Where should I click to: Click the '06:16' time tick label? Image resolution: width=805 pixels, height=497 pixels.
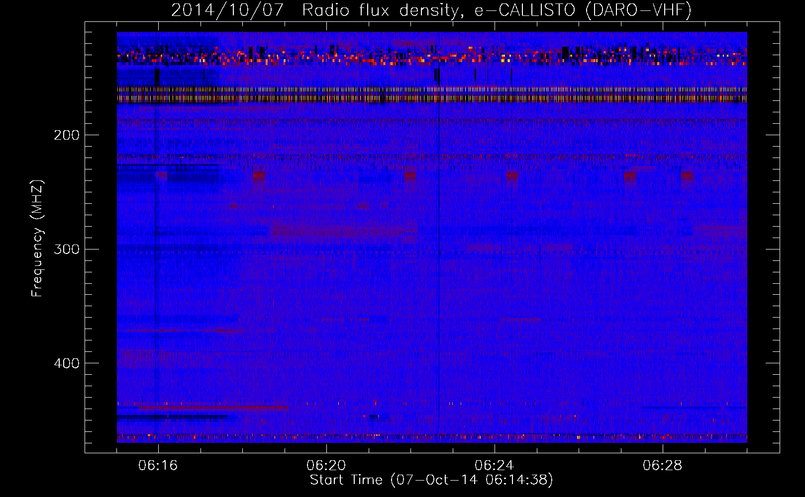point(158,466)
